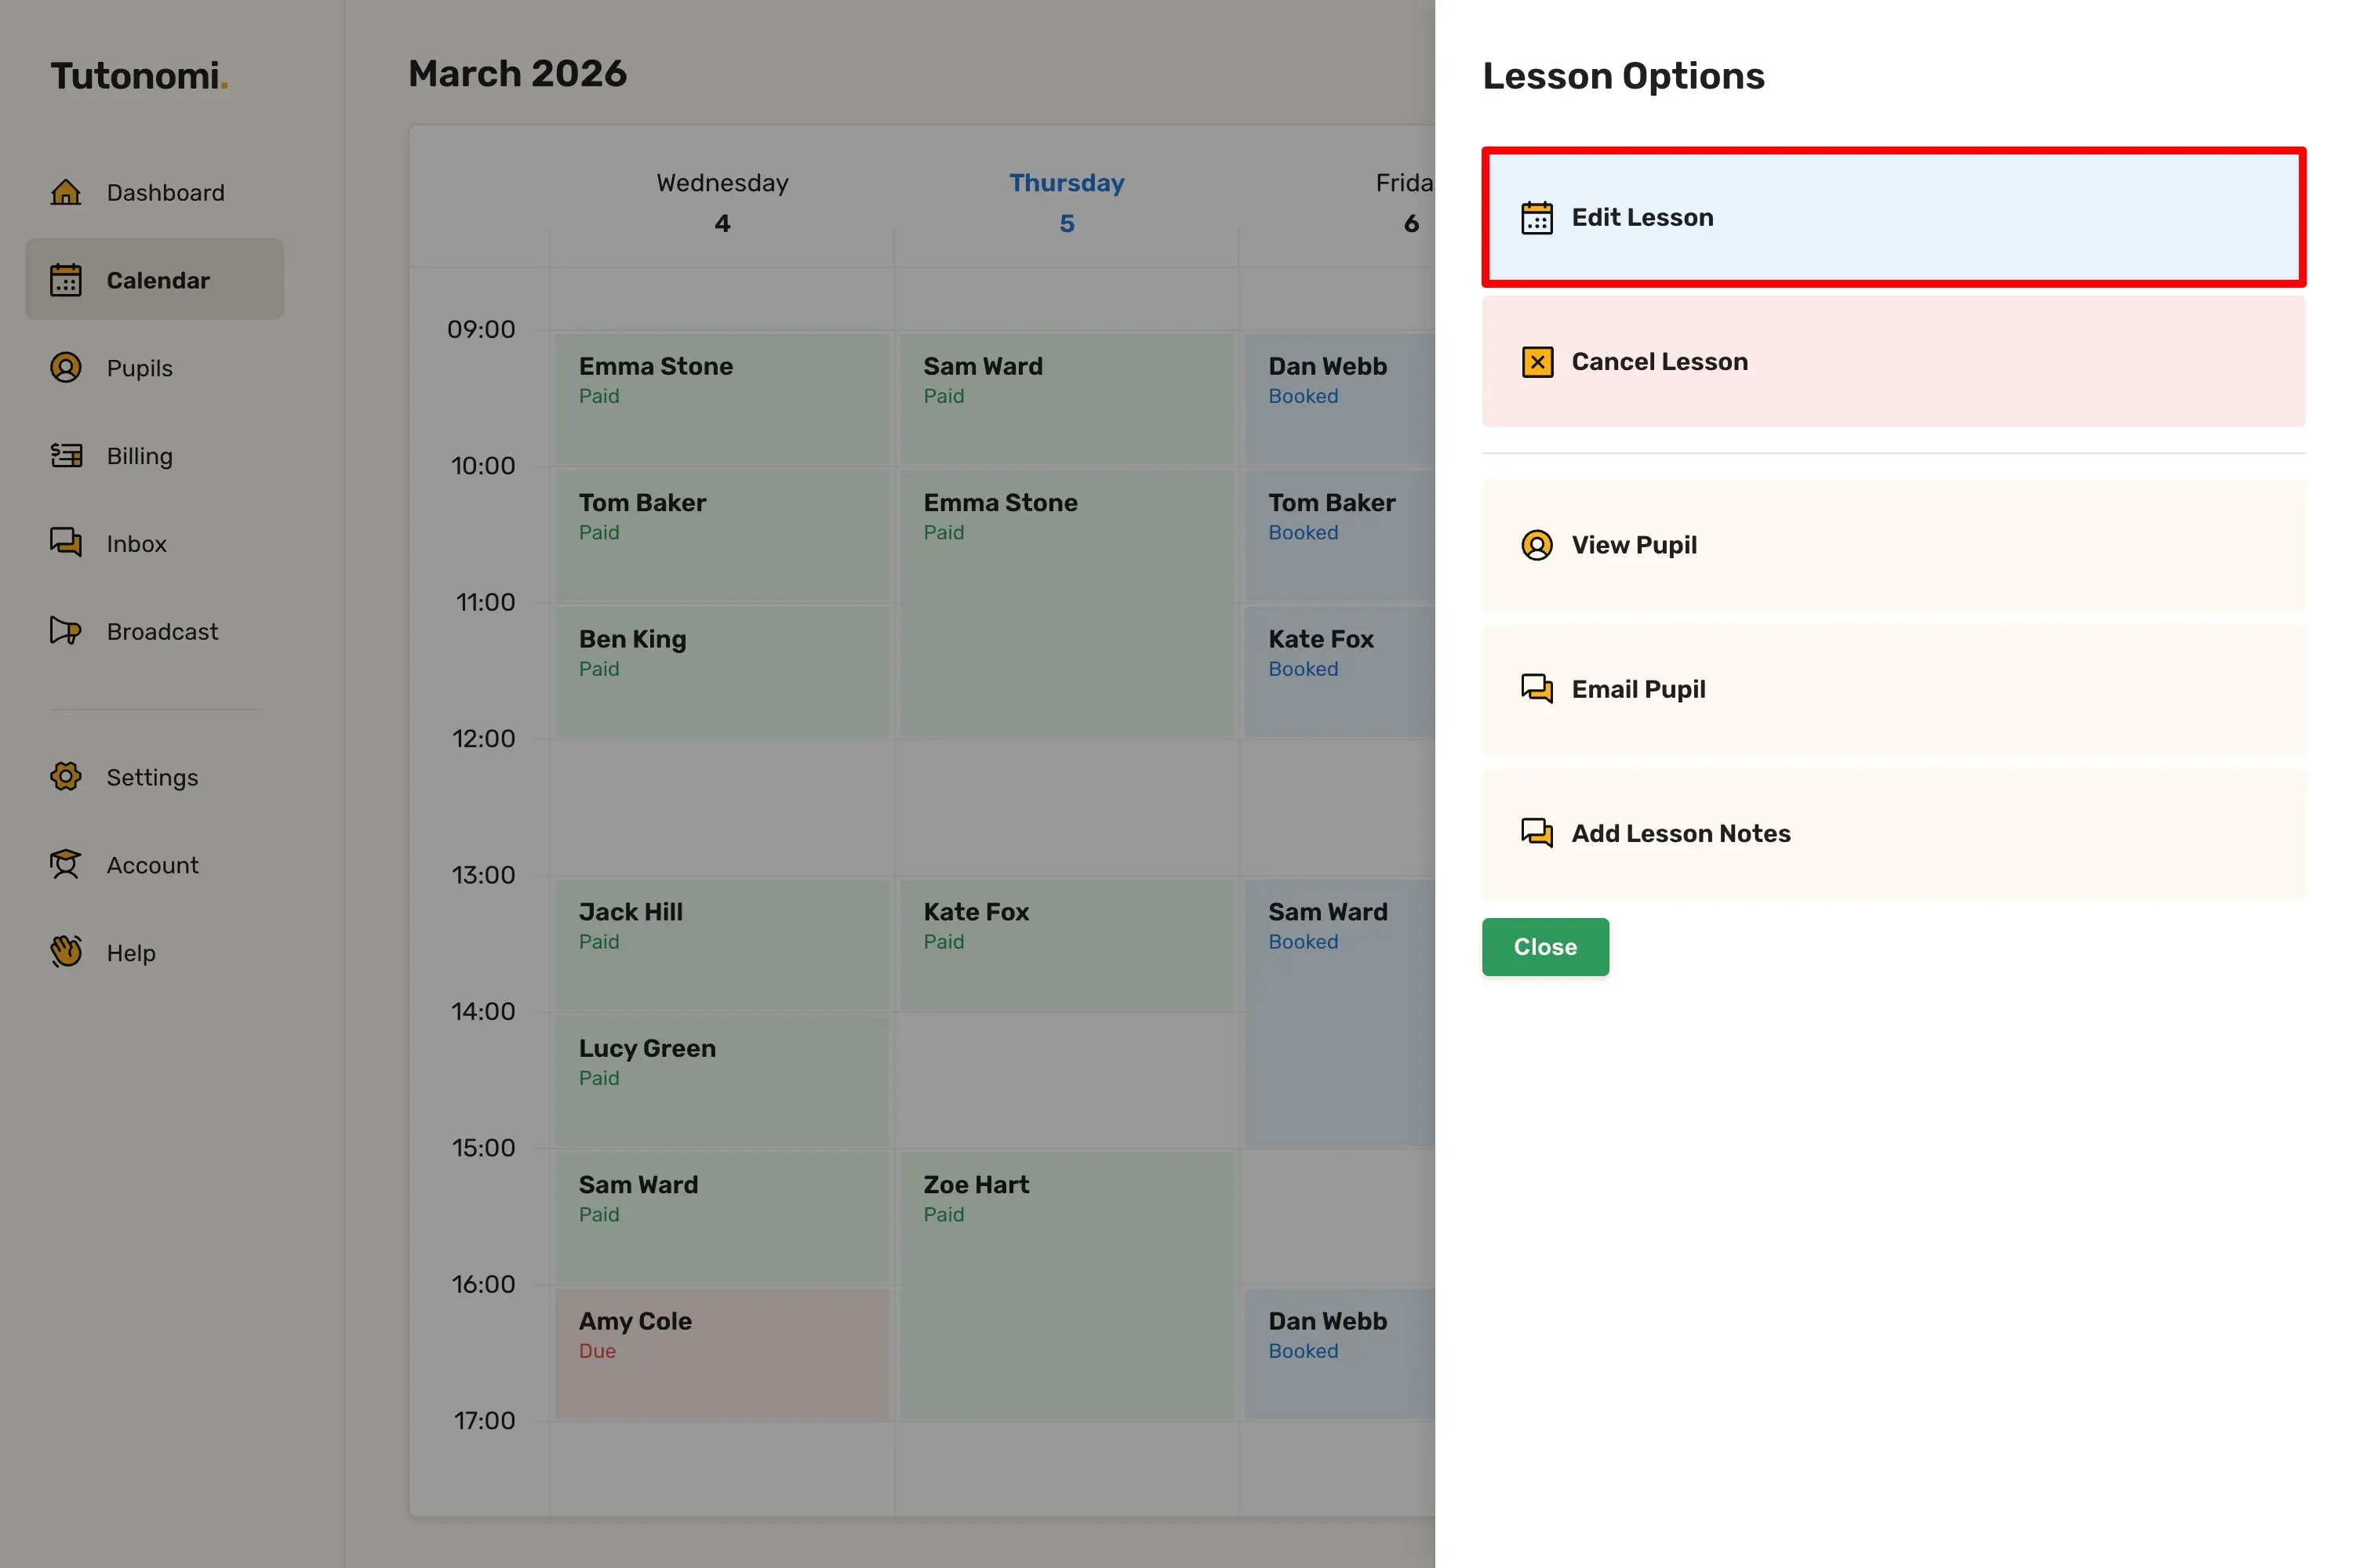The width and height of the screenshot is (2353, 1568).
Task: Click the Pupils person icon
Action: (66, 368)
